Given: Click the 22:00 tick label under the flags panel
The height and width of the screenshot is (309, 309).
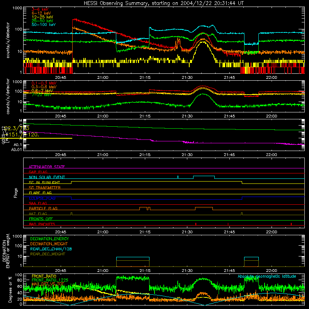Looking at the screenshot, I should click(x=272, y=232).
